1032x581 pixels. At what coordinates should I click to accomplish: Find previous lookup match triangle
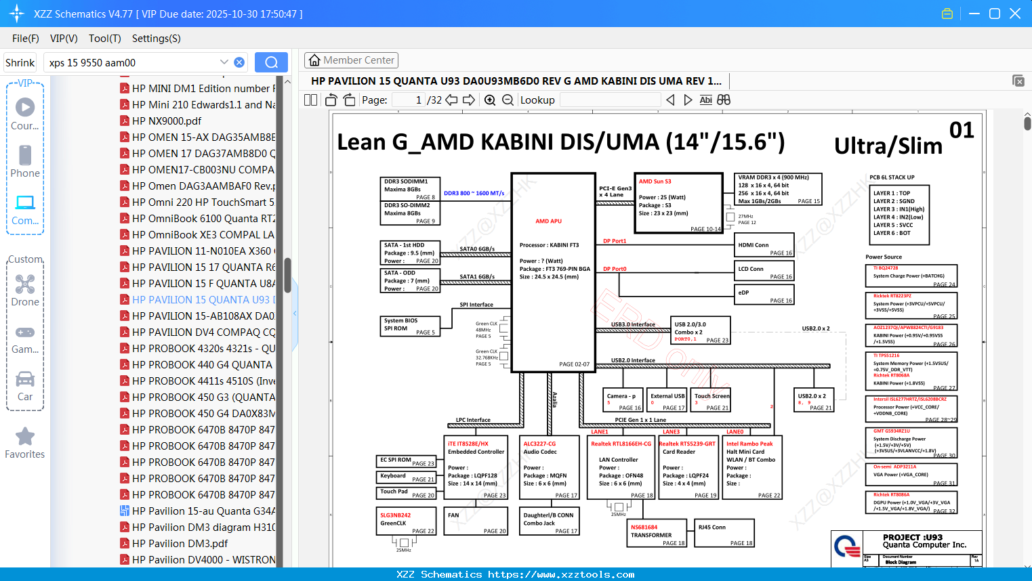click(x=670, y=100)
